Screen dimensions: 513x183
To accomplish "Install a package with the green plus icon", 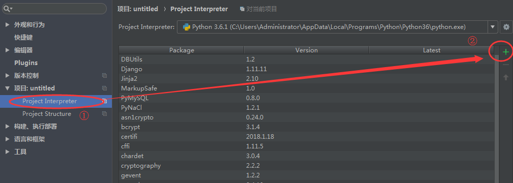I will [x=506, y=52].
